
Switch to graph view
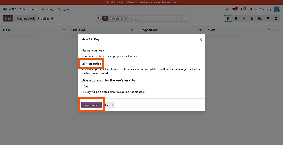pos(260,18)
